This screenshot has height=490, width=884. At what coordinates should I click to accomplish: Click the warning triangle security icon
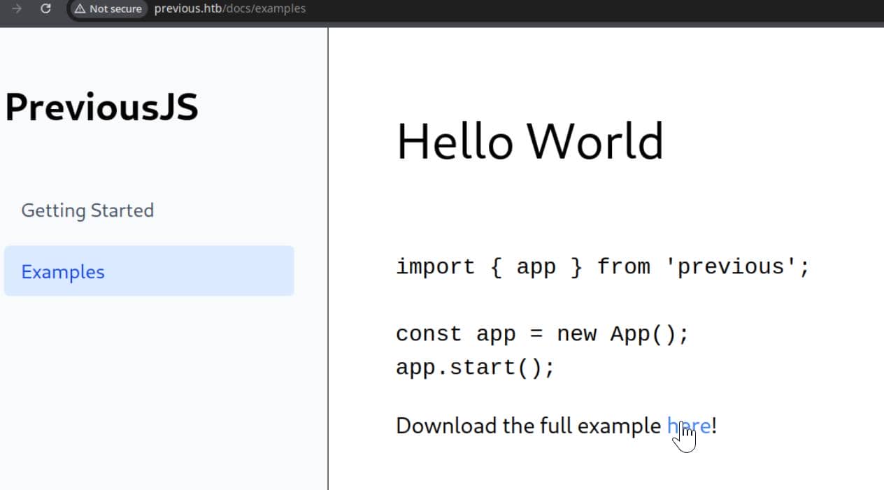click(x=80, y=9)
